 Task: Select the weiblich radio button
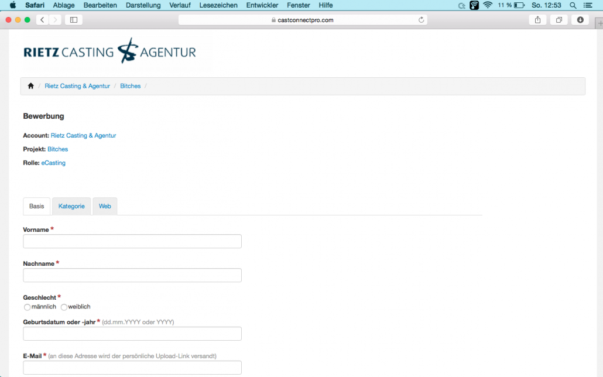[64, 307]
